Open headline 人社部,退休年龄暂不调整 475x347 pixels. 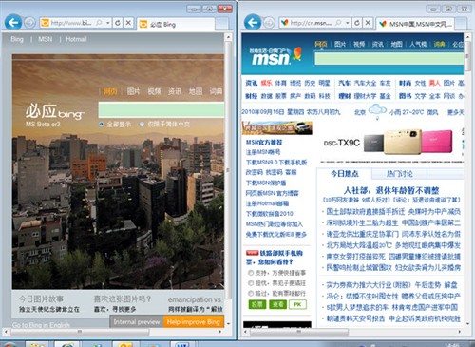[391, 191]
